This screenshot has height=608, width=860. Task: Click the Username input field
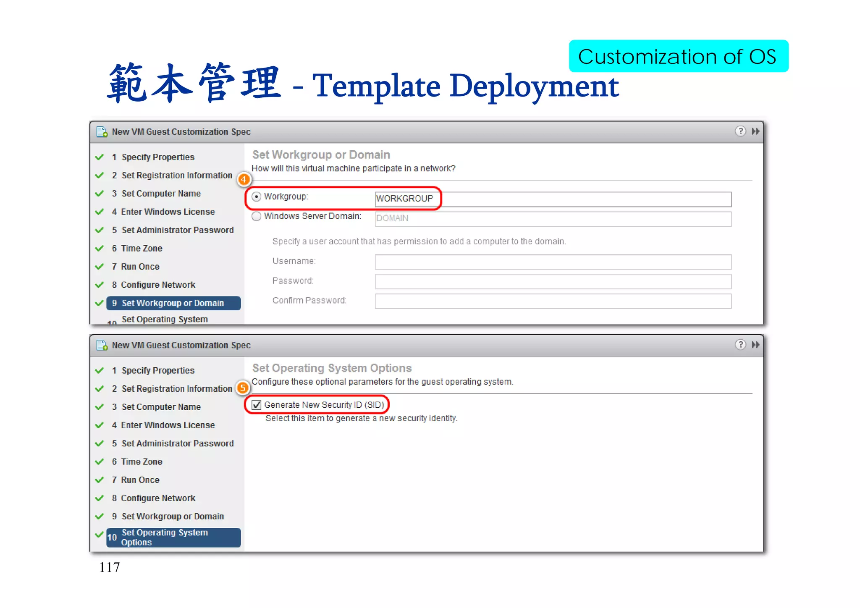tap(553, 262)
